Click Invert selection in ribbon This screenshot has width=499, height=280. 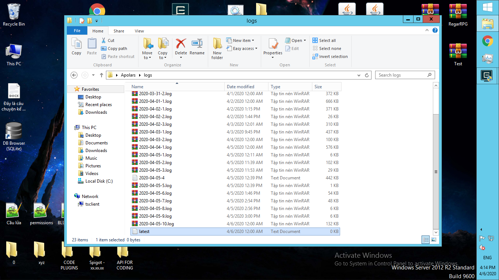(x=330, y=57)
